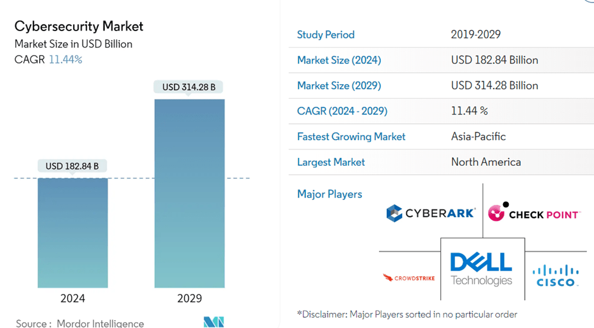Click the USD 314.28 B bar label
The width and height of the screenshot is (594, 328).
189,87
